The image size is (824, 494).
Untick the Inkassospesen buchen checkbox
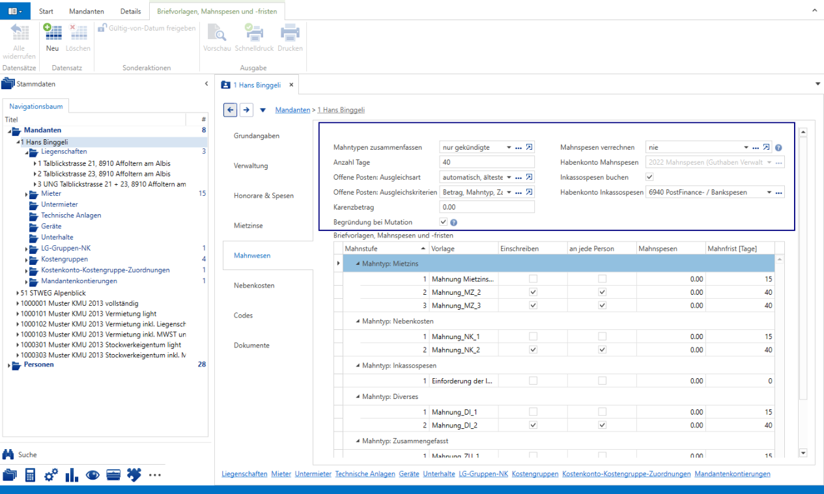[649, 177]
